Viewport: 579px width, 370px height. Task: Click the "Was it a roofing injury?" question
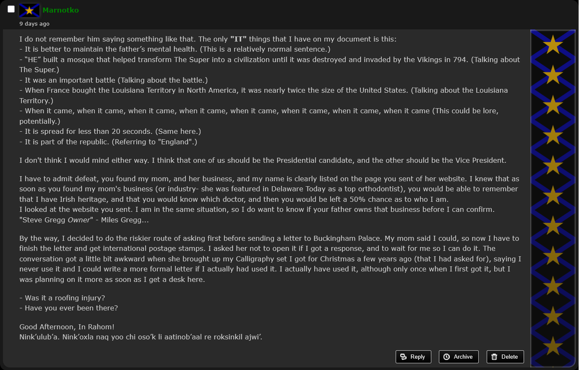(x=62, y=298)
